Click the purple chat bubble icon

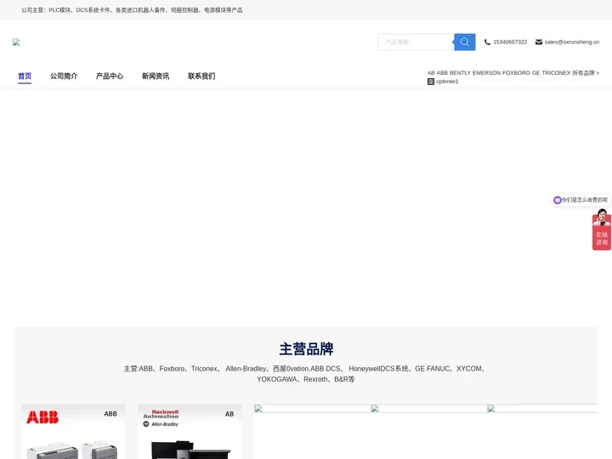coord(558,200)
